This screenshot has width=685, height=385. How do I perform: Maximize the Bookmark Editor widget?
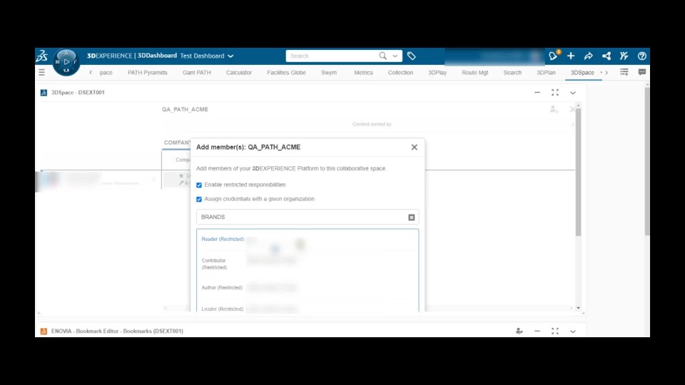tap(555, 332)
